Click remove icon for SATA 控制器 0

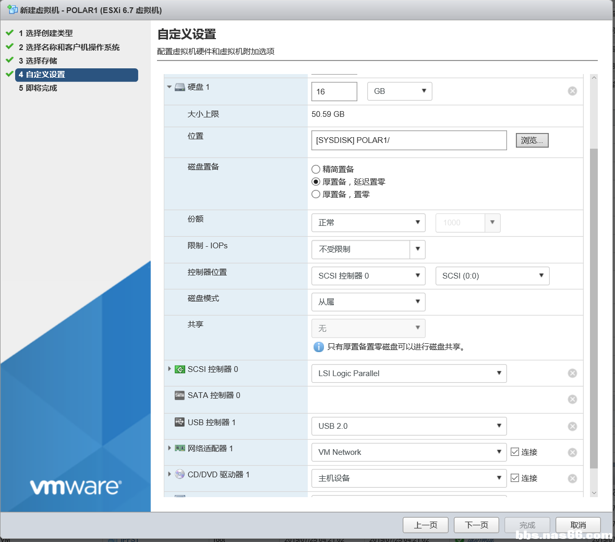tap(572, 400)
